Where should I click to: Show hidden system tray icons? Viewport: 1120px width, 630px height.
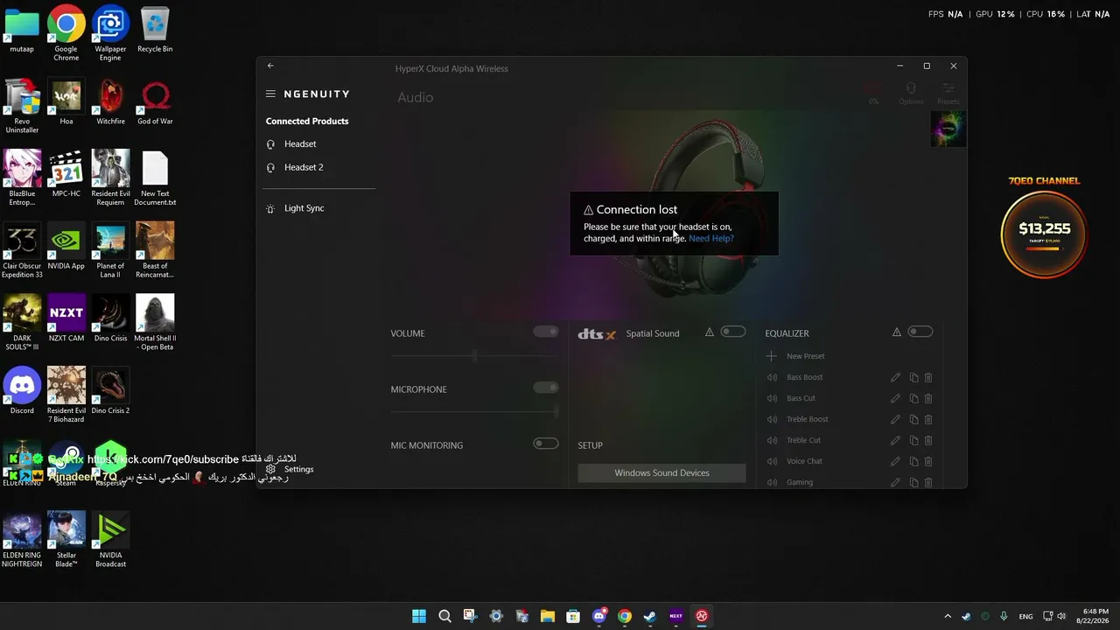pyautogui.click(x=948, y=616)
